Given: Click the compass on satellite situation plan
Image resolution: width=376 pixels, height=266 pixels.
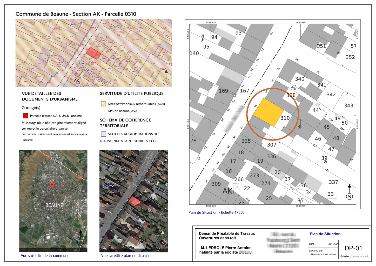Looking at the screenshot, I should click(x=163, y=243).
